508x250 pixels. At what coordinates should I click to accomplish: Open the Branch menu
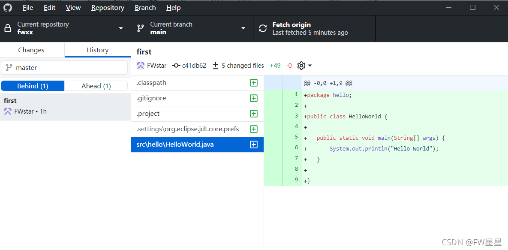(x=145, y=8)
